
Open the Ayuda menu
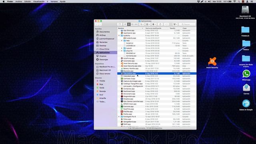point(62,2)
